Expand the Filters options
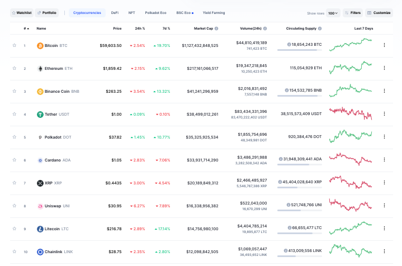 tap(353, 12)
